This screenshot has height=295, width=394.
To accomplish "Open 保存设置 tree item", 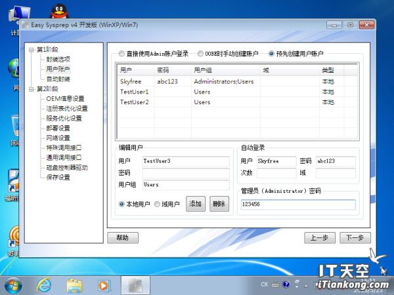I will point(58,177).
